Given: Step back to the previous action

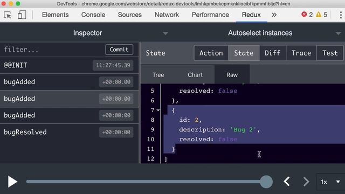Looking at the screenshot, I should [287, 182].
